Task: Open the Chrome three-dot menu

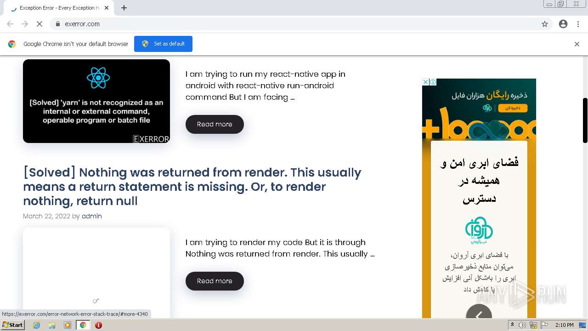Action: coord(578,24)
